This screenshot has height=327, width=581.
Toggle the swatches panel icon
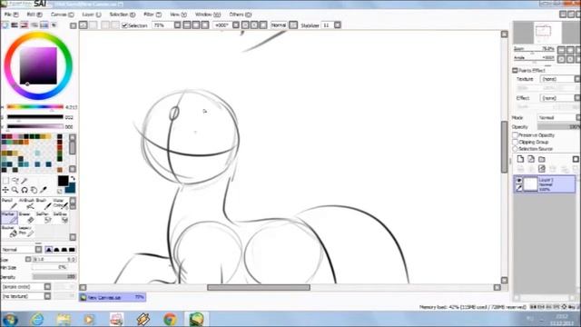point(44,25)
